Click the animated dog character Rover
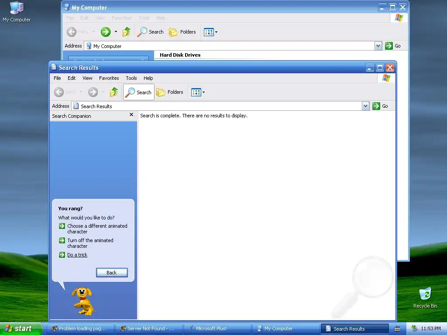This screenshot has width=447, height=335. point(83,301)
